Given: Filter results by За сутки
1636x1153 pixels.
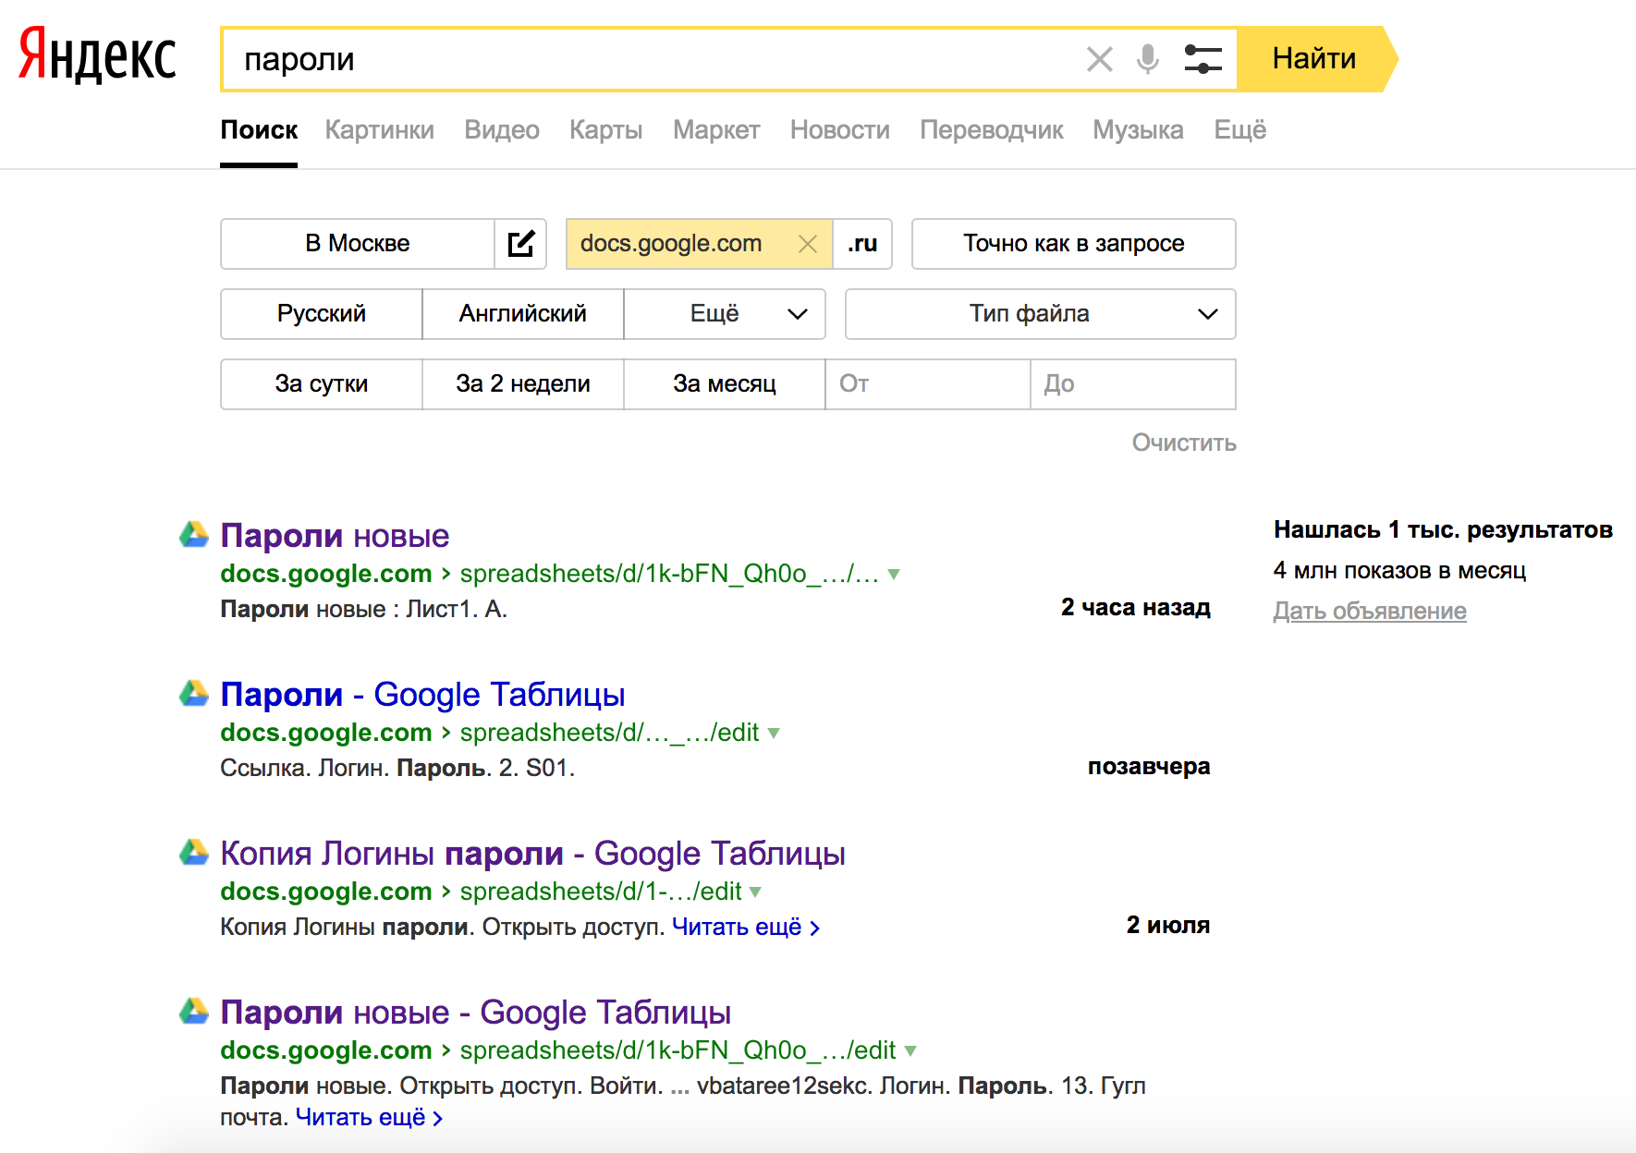Looking at the screenshot, I should (x=321, y=383).
